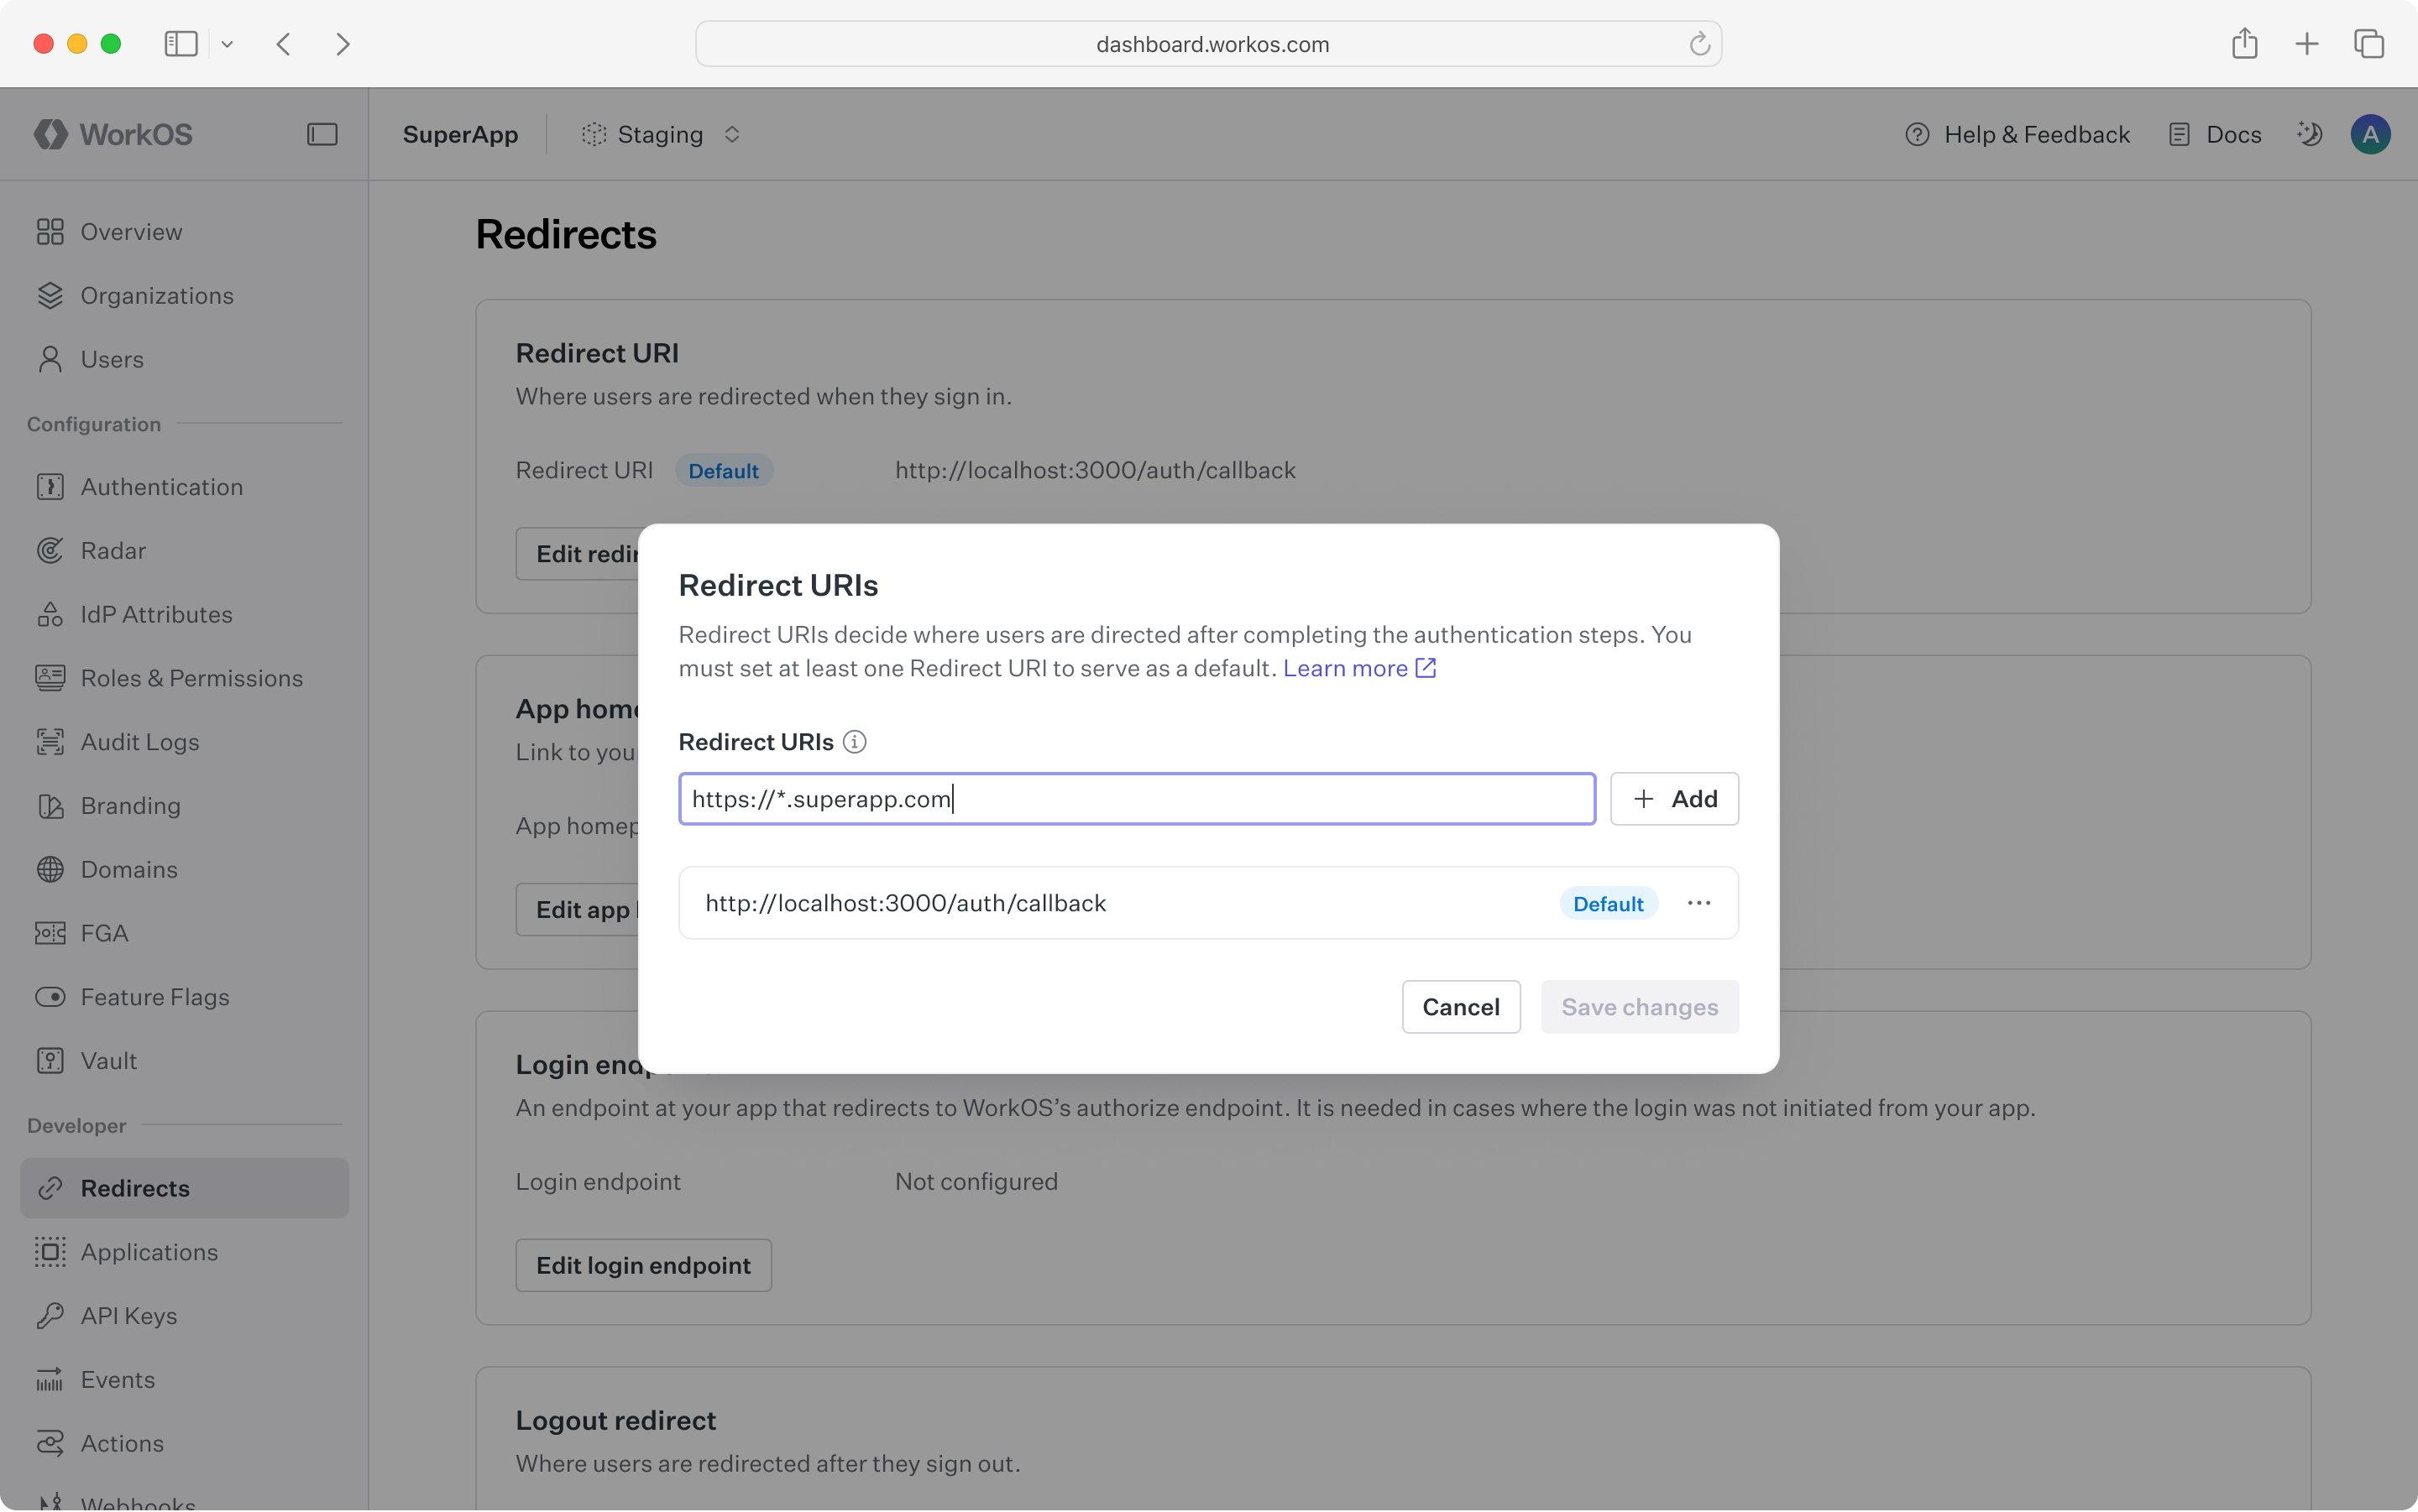Open user avatar account menu

click(x=2370, y=134)
